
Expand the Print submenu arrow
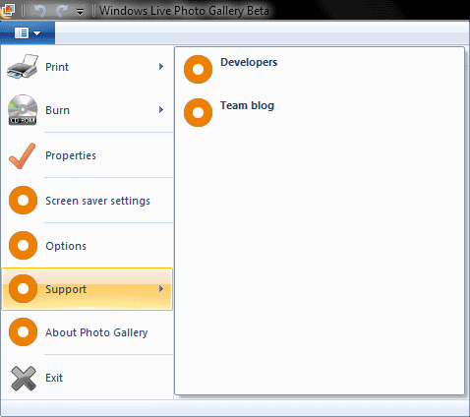(161, 67)
